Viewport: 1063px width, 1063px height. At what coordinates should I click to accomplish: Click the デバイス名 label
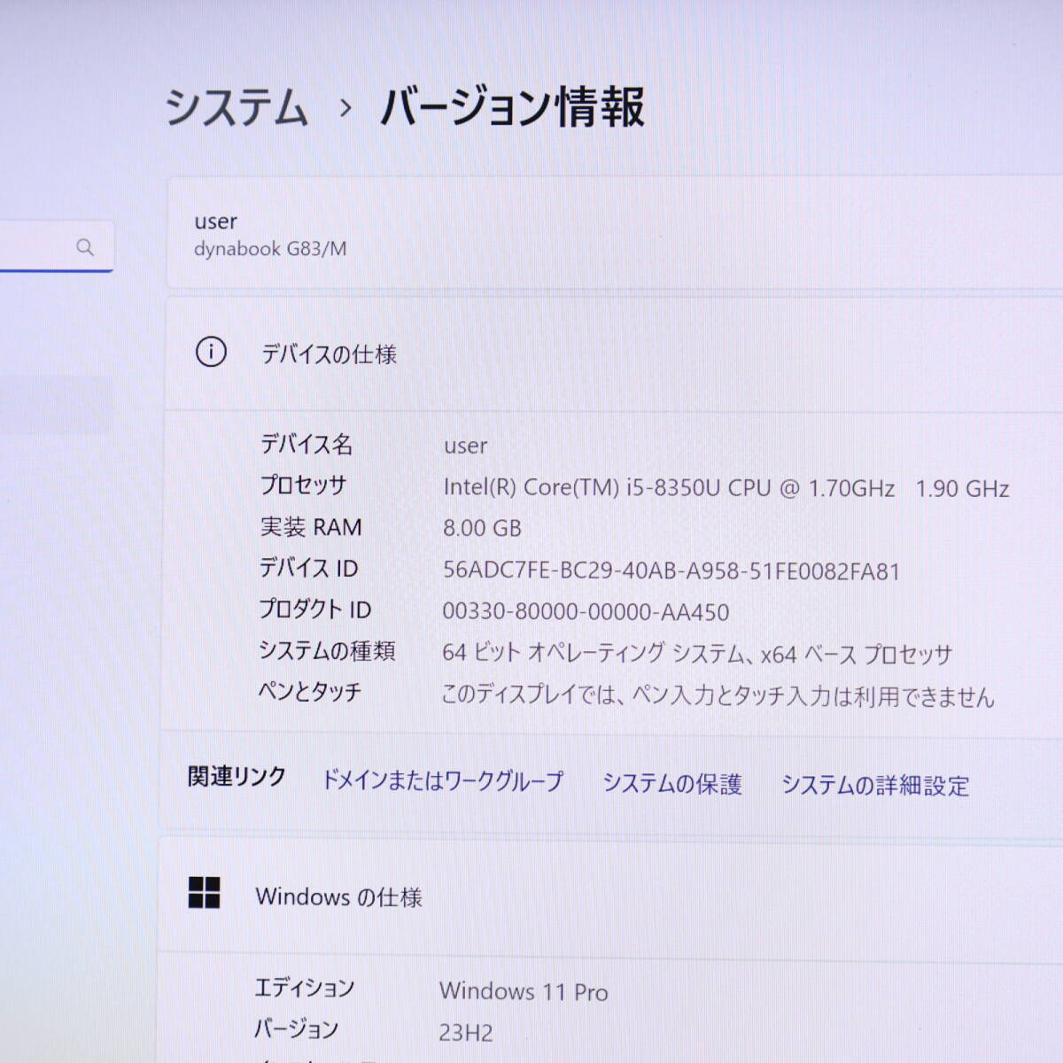click(306, 444)
